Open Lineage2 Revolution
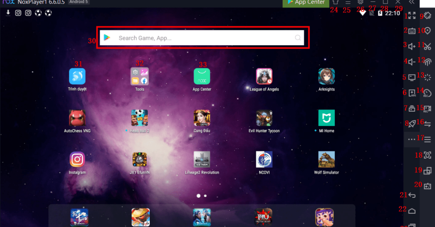This screenshot has height=227, width=435. (x=202, y=159)
